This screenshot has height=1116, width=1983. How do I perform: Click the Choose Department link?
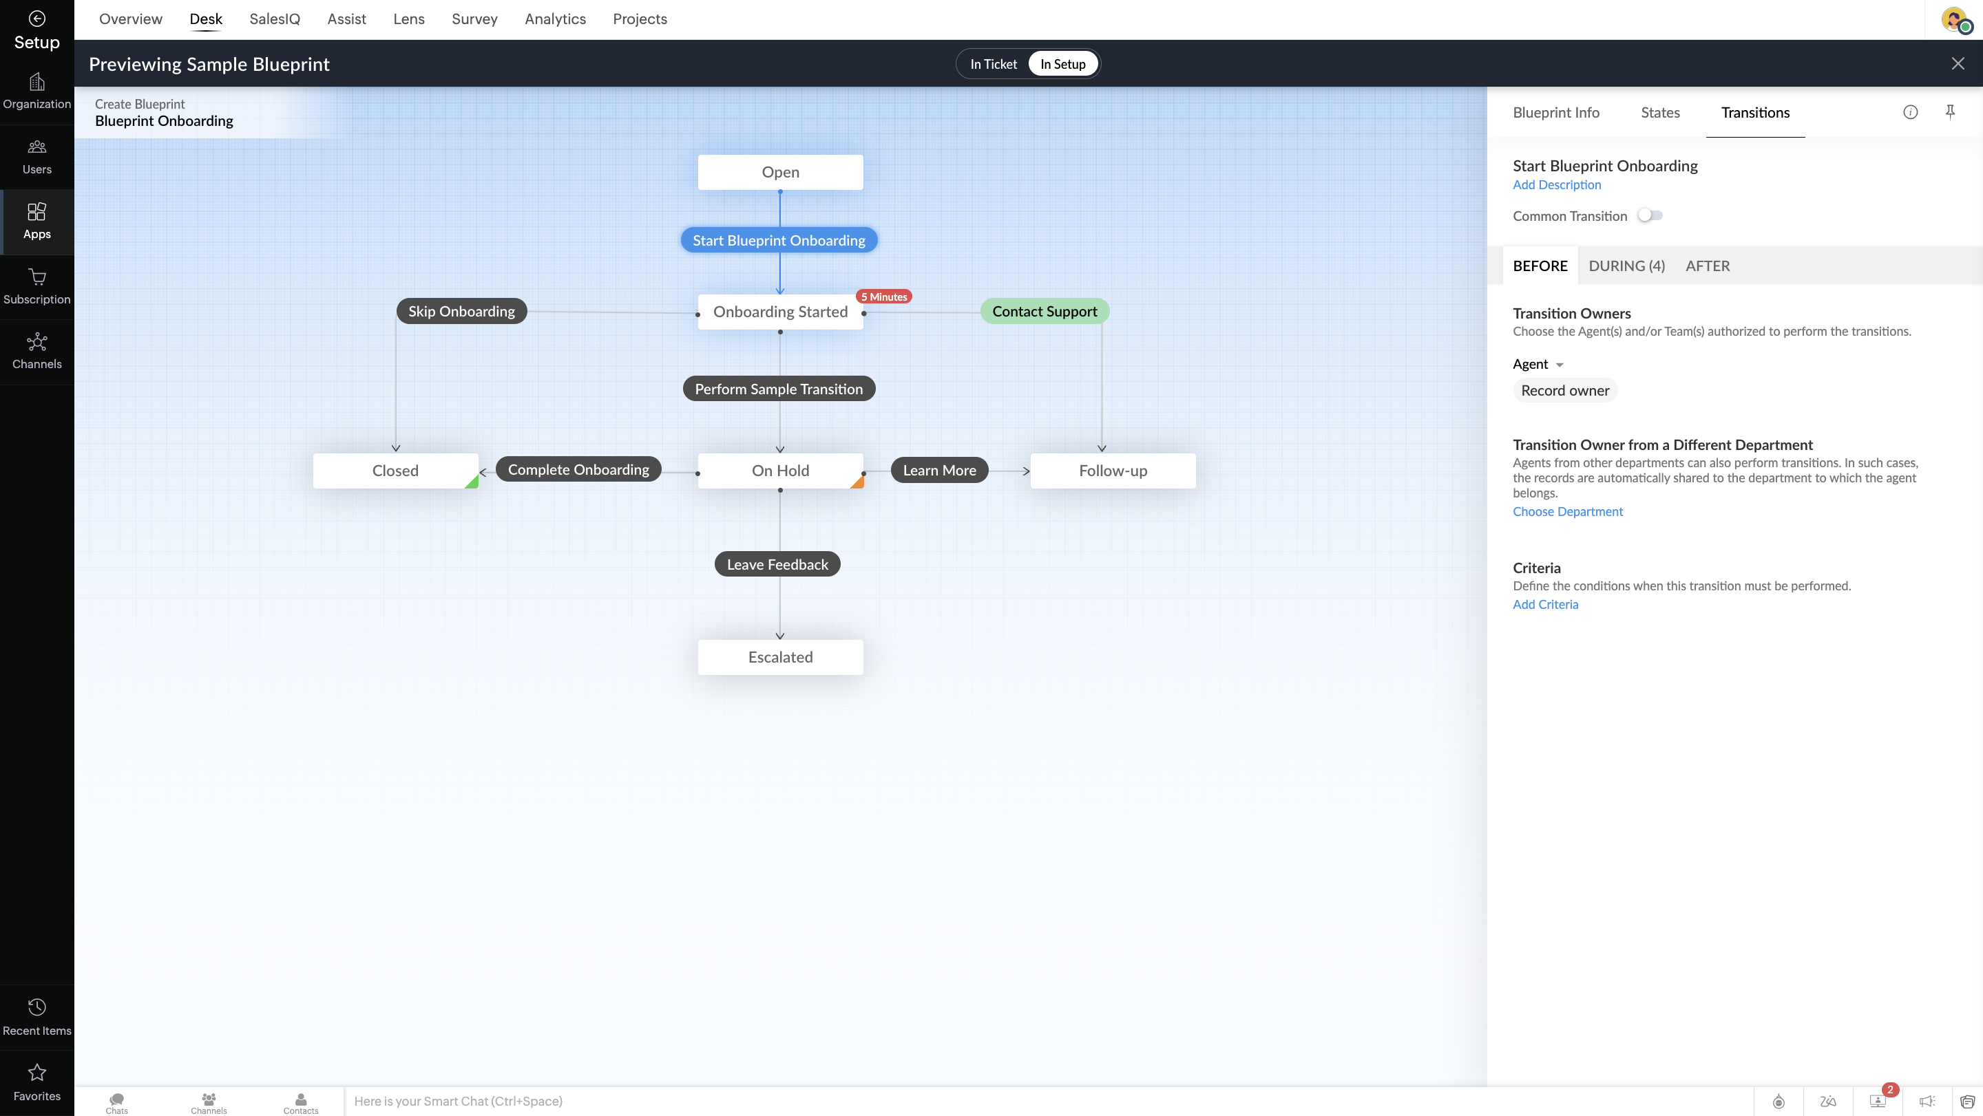tap(1567, 511)
